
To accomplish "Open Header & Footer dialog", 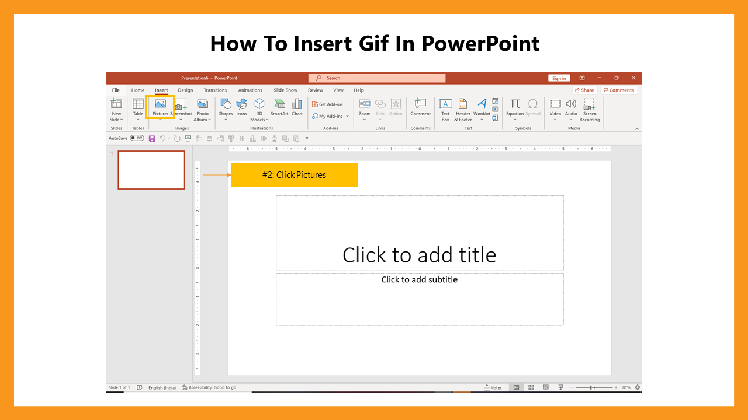I will point(463,110).
